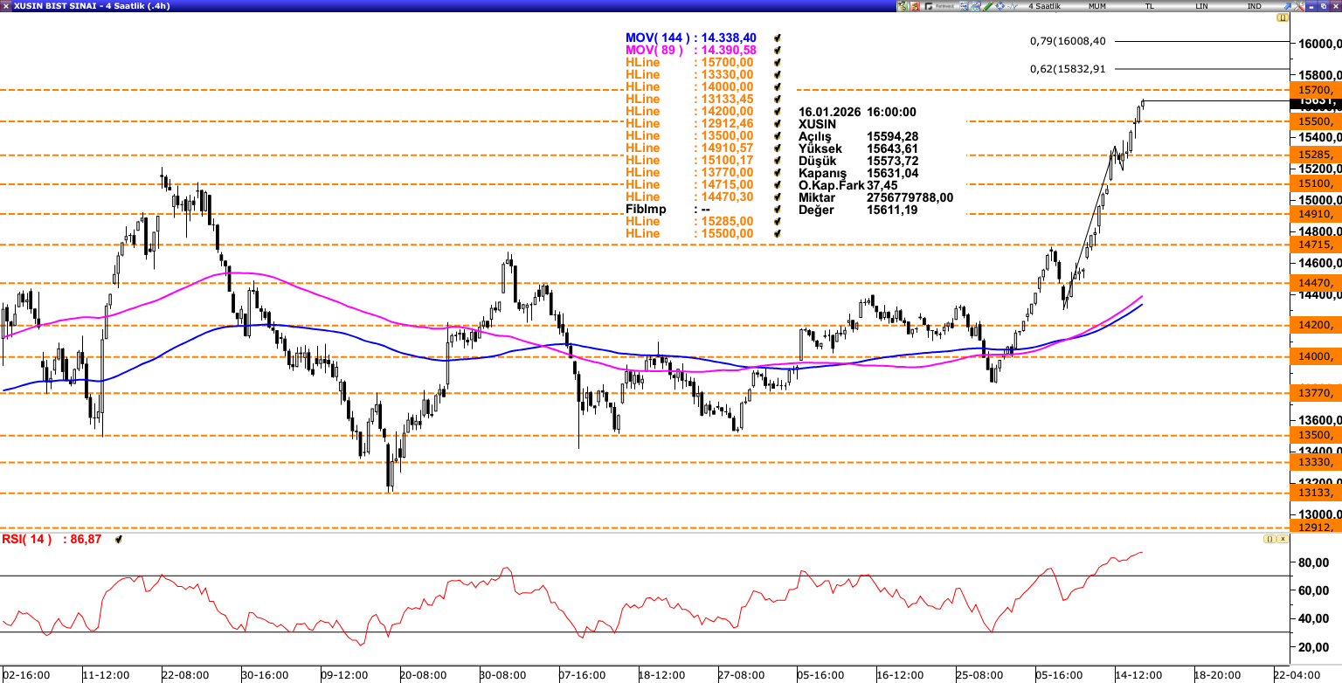Click the small yellow button above price axis
The width and height of the screenshot is (1342, 683).
tap(1283, 17)
